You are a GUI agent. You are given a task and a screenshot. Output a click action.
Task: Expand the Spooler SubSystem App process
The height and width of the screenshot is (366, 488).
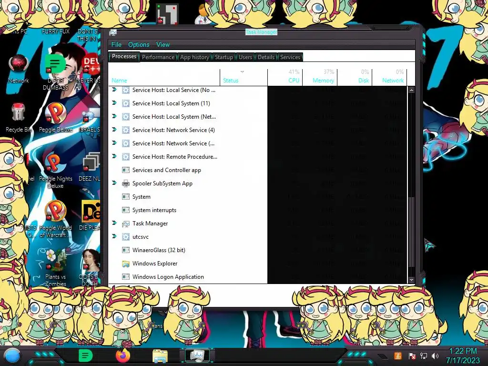point(114,183)
